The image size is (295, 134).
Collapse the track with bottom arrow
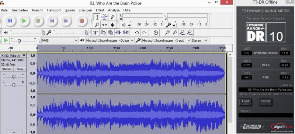tap(14, 132)
